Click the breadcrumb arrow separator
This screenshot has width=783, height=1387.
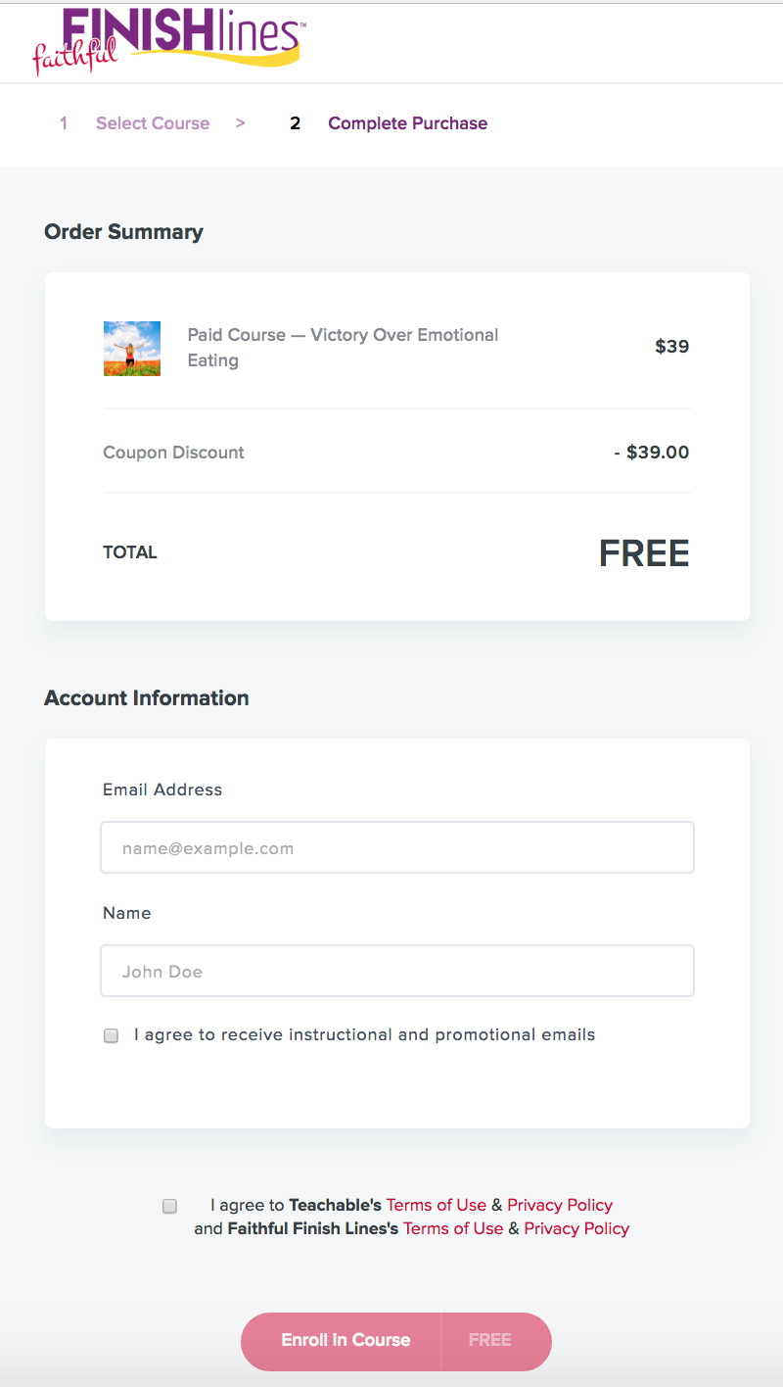pos(240,123)
